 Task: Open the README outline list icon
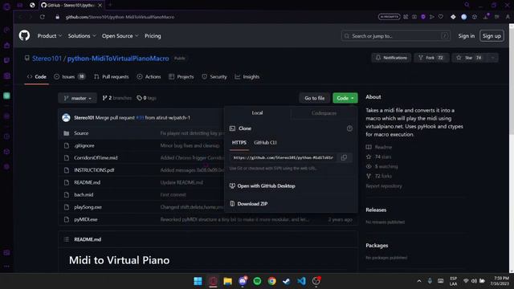click(x=67, y=239)
